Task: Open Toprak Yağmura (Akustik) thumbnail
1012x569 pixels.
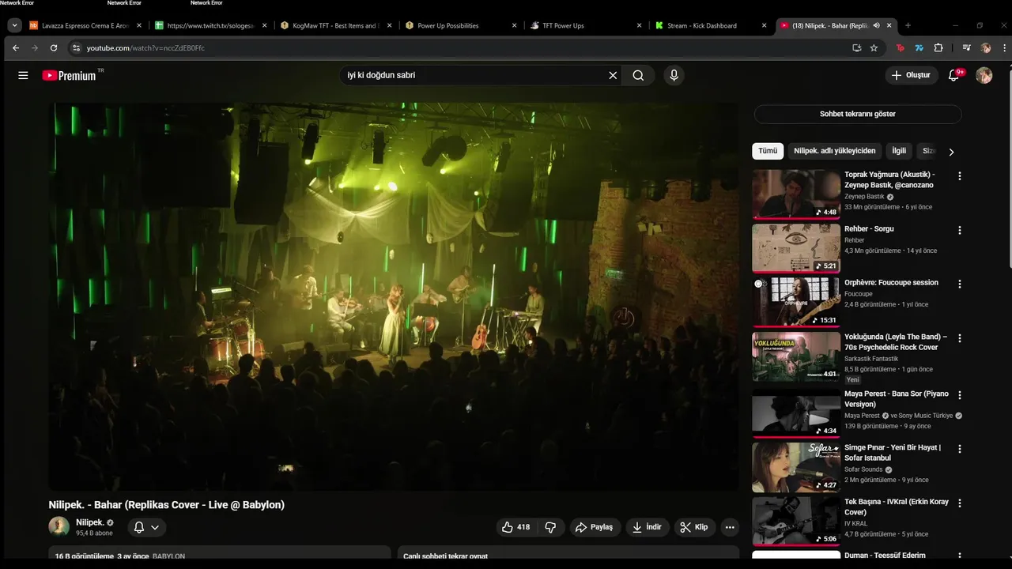Action: pos(796,194)
